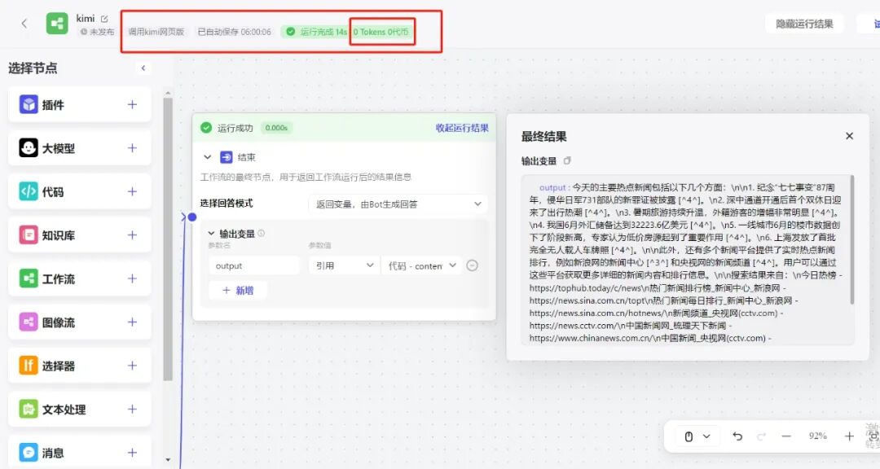The height and width of the screenshot is (469, 880).
Task: Edit the kimi workflow name
Action: pyautogui.click(x=104, y=19)
